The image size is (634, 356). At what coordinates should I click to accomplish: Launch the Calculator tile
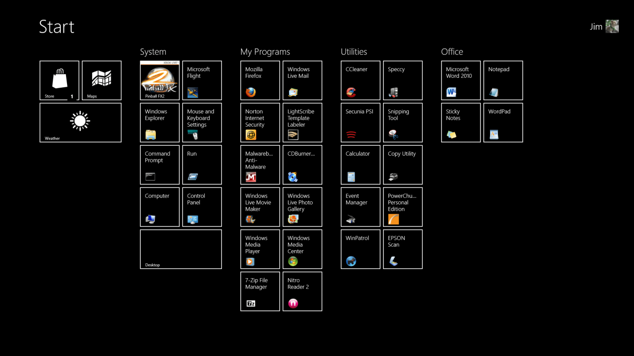pyautogui.click(x=360, y=165)
